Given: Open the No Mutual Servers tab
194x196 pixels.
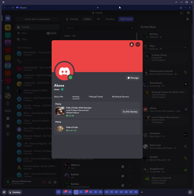Looking at the screenshot, I should click(x=120, y=97).
